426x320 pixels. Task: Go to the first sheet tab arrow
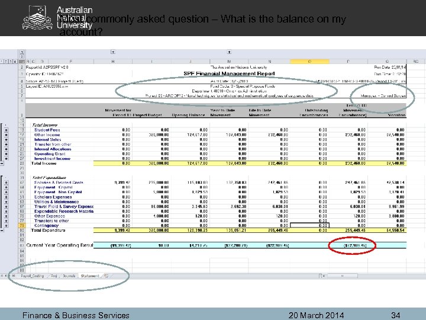(2, 276)
